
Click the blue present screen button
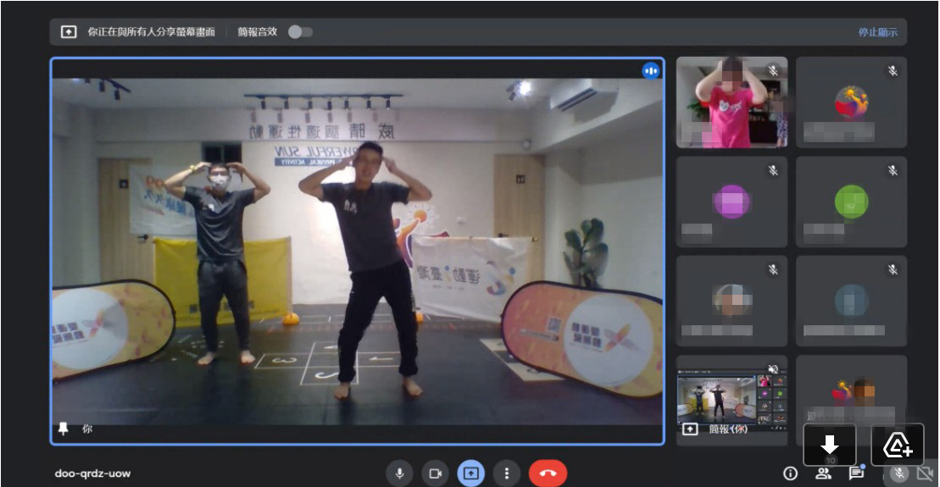click(x=471, y=473)
